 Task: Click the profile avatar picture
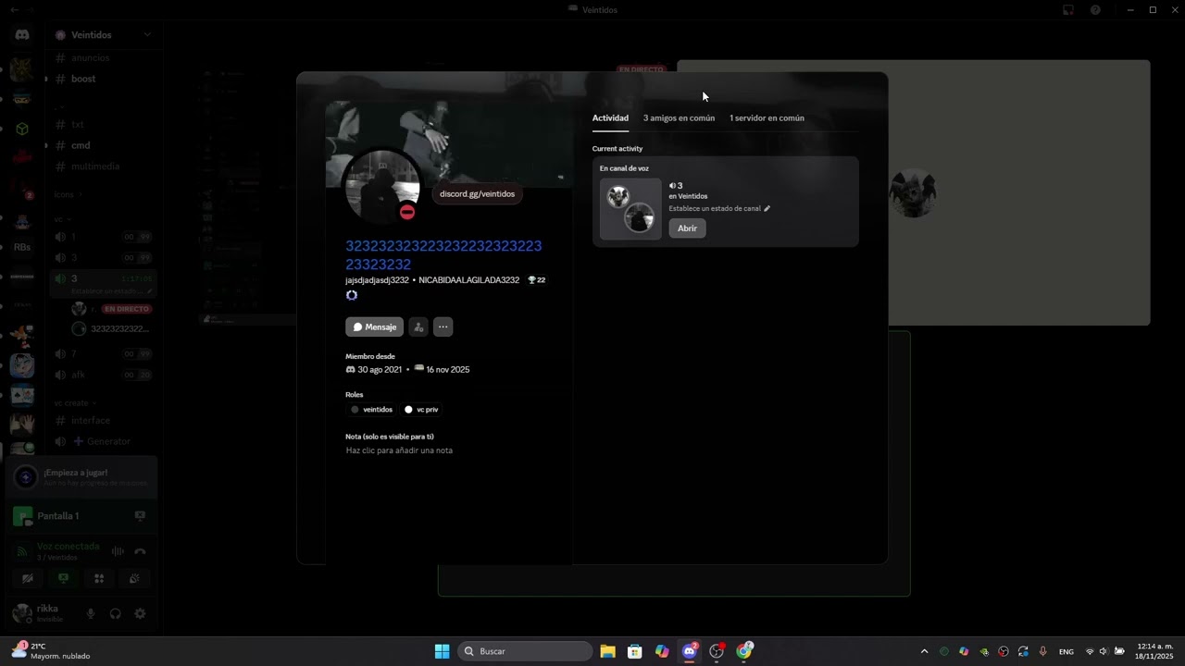(x=382, y=187)
